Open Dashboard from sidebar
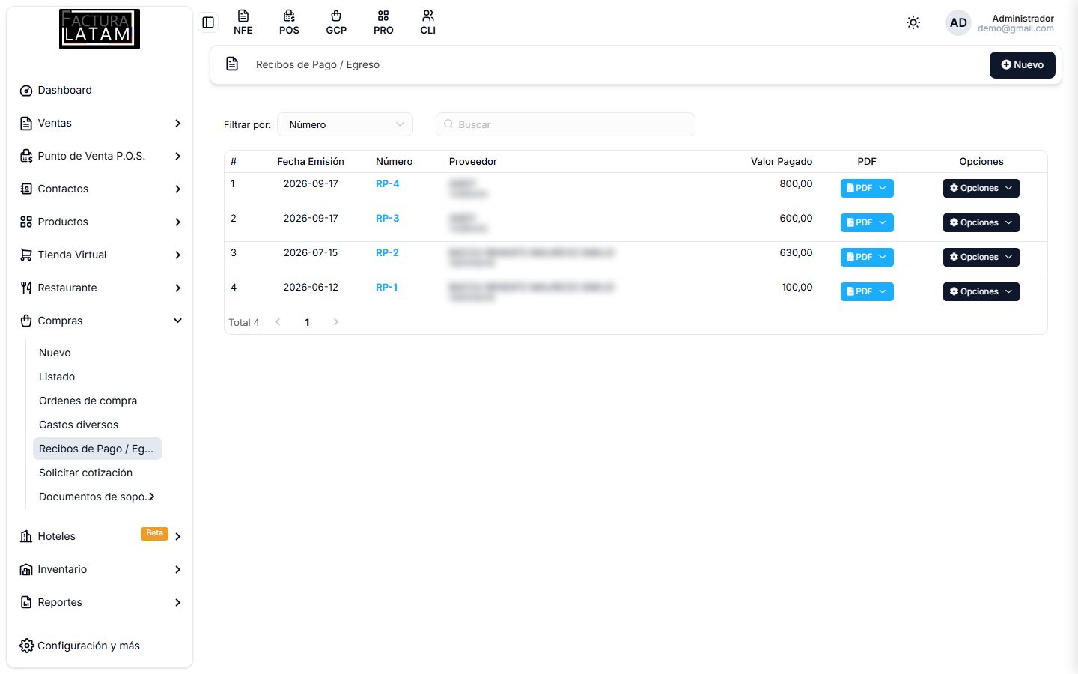This screenshot has height=674, width=1078. (100, 90)
